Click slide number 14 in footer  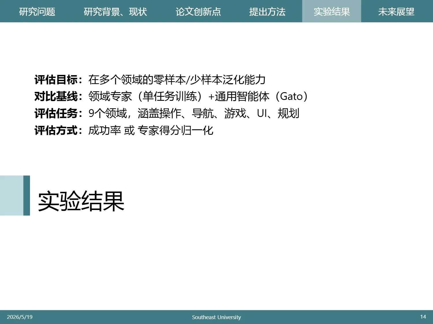pos(423,317)
